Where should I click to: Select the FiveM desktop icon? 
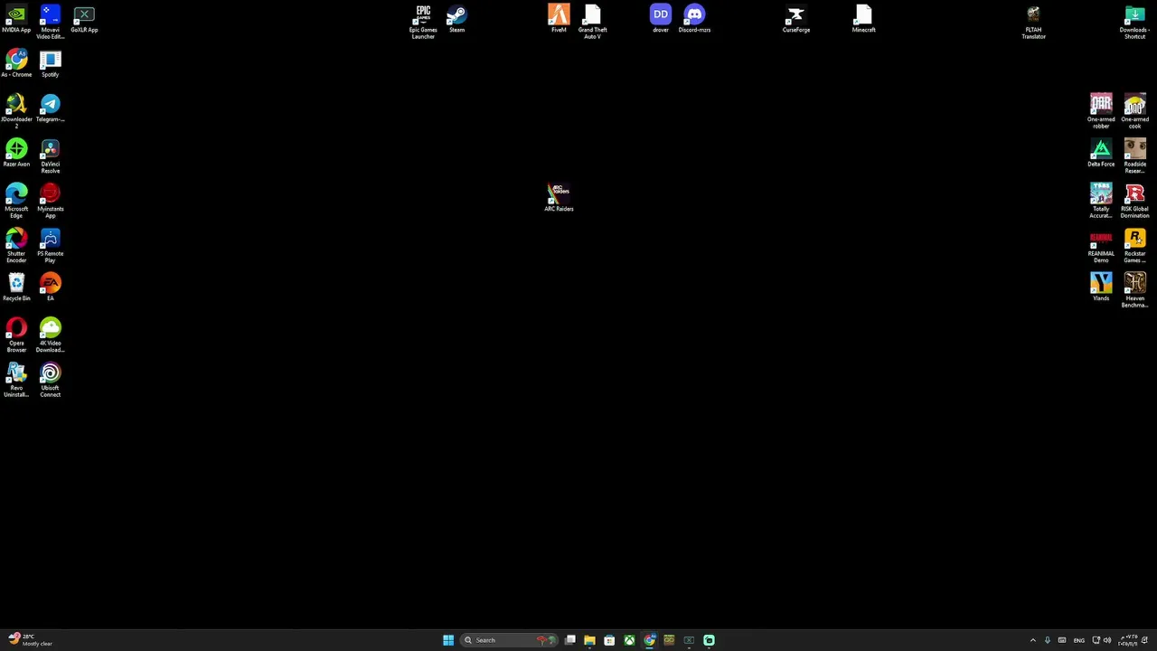click(559, 20)
